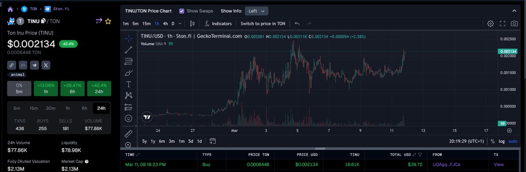The image size is (526, 172).
Task: Redo chart action
Action: click(x=309, y=23)
